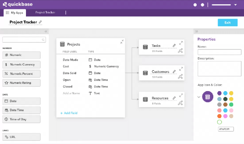Click the Add a Name placeholder
Viewport: 244px width, 144px height.
[71, 93]
